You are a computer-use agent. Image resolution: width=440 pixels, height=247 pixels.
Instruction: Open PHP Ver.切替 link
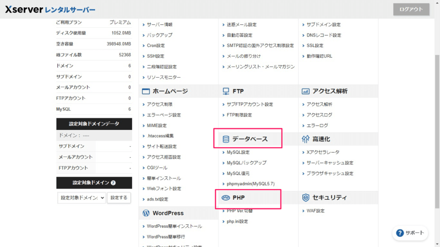pyautogui.click(x=240, y=211)
